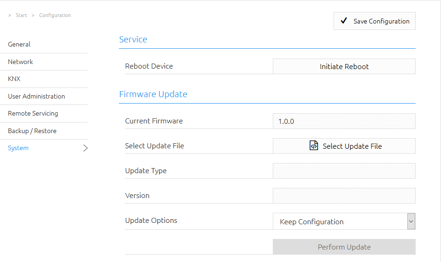This screenshot has width=441, height=262.
Task: Click the Current Firmware 1.0.0 field
Action: 344,121
